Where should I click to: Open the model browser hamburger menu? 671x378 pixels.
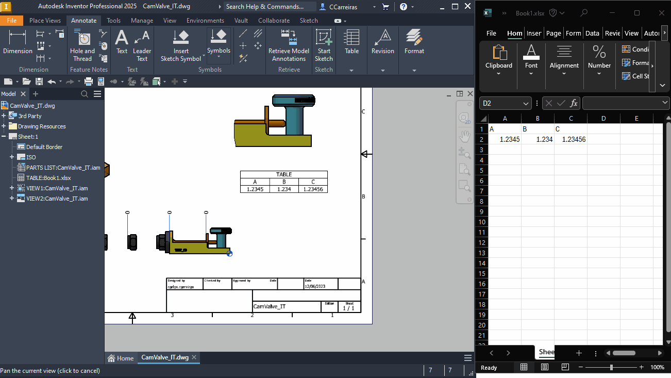(97, 94)
